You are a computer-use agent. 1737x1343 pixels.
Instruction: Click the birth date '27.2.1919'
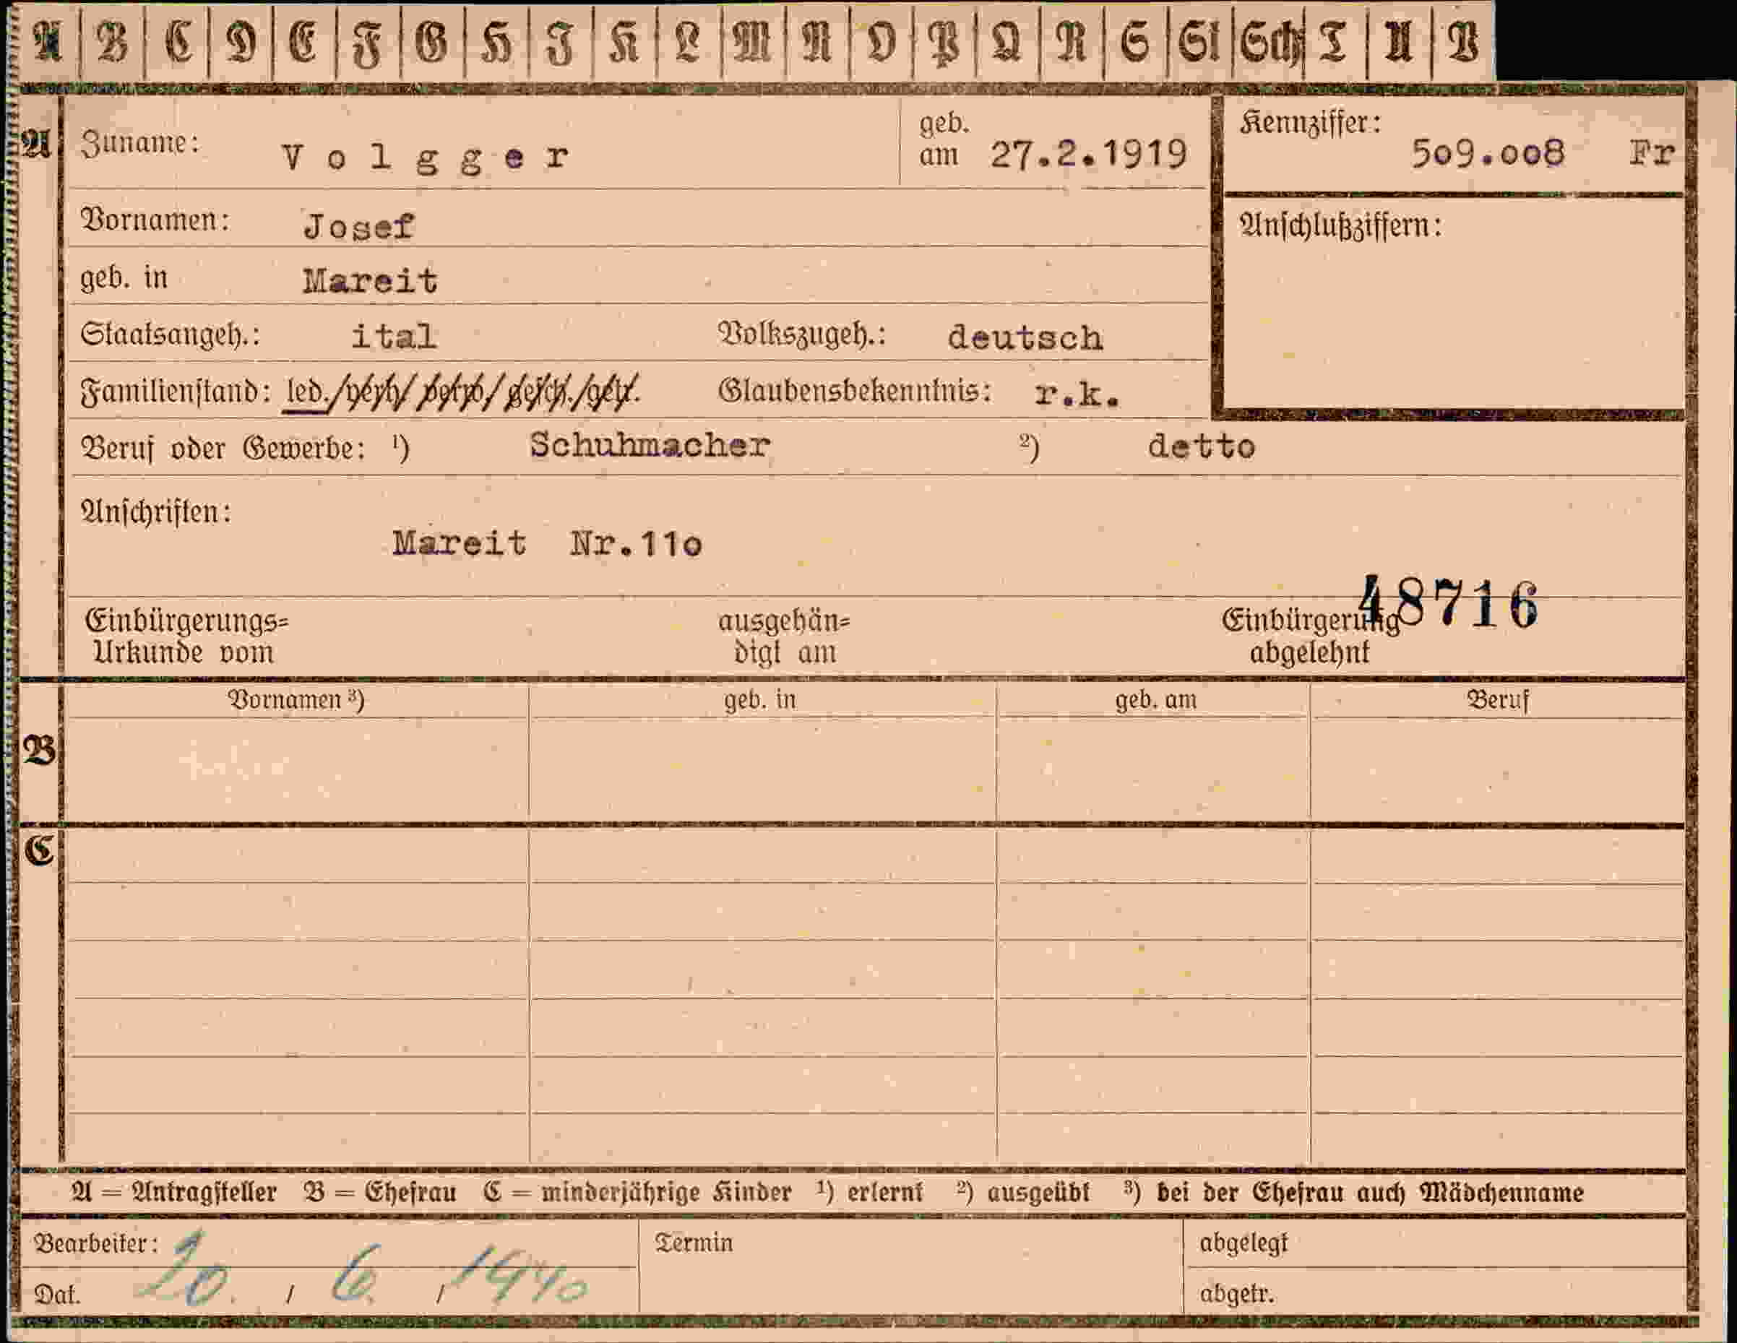click(1089, 153)
